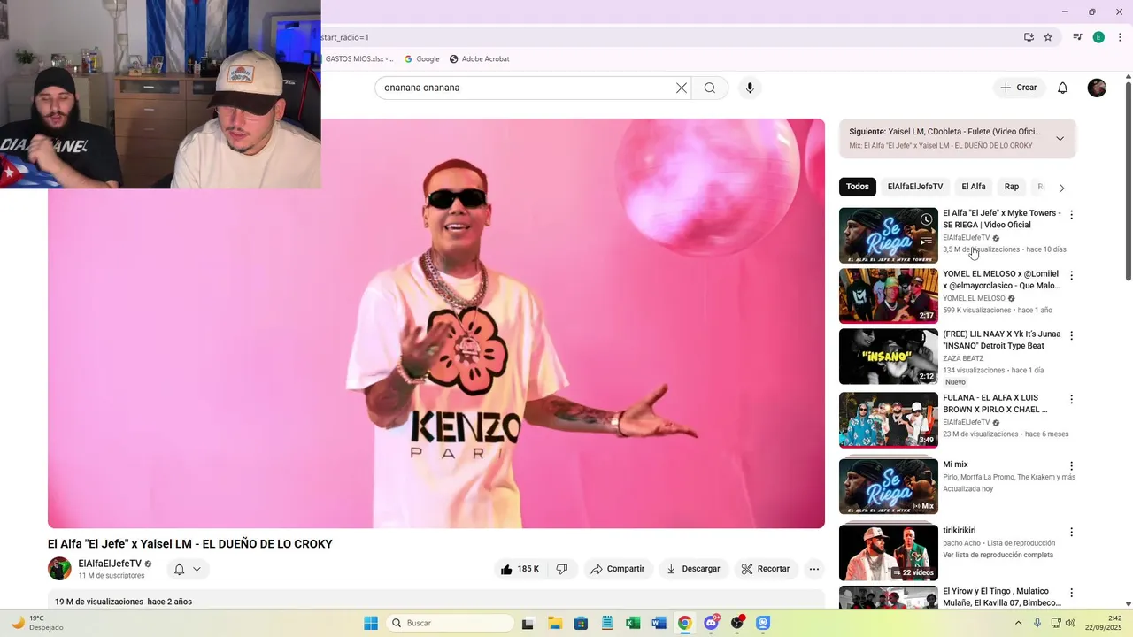Open more actions ellipsis below the video

click(814, 569)
